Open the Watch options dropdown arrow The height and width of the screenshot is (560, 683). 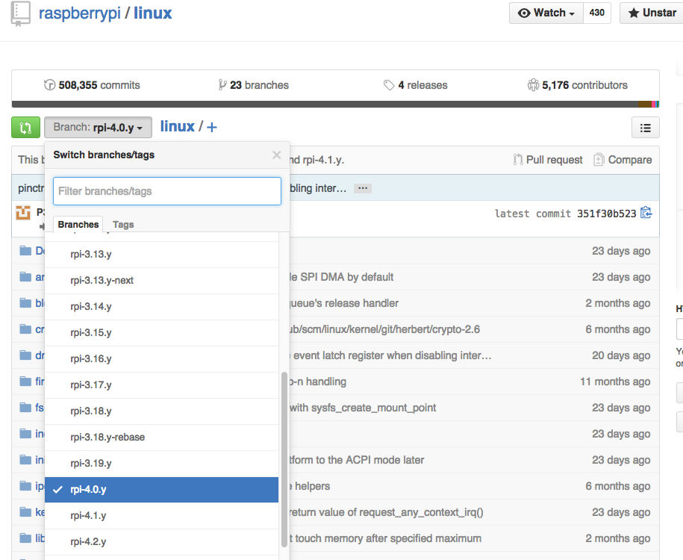(x=570, y=13)
